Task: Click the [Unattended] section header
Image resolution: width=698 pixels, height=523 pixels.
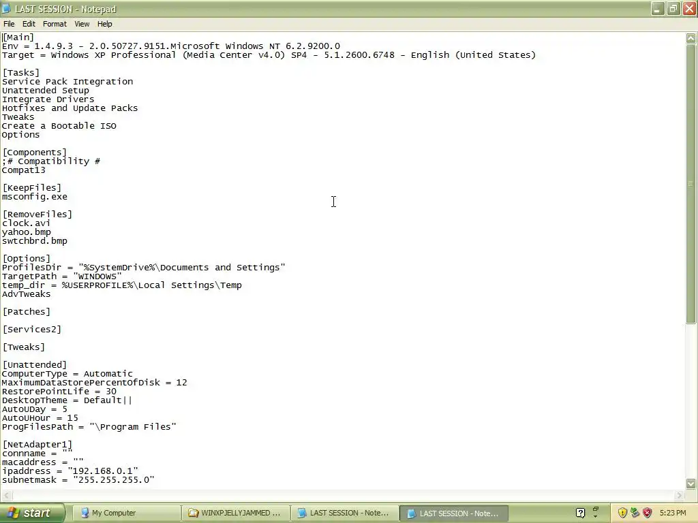Action: [x=35, y=365]
